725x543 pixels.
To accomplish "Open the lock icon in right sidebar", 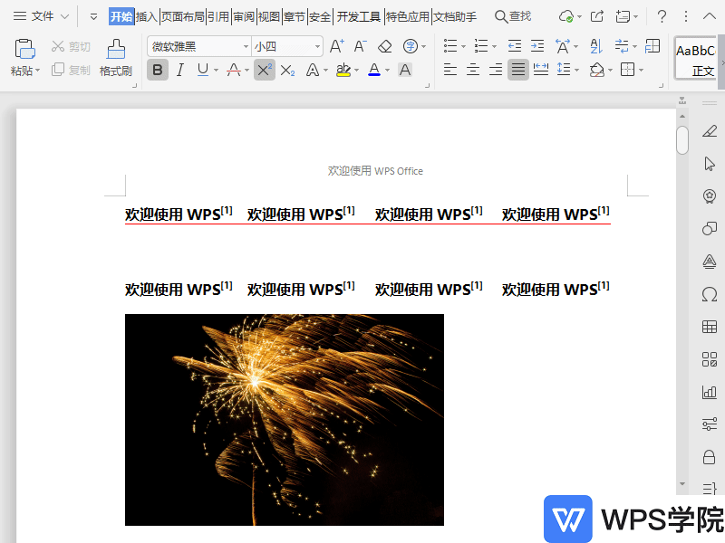I will (709, 456).
